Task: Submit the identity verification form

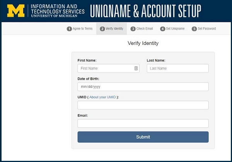Action: coord(143,137)
